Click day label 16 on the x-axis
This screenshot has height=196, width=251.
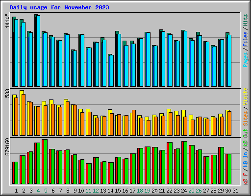point(125,191)
